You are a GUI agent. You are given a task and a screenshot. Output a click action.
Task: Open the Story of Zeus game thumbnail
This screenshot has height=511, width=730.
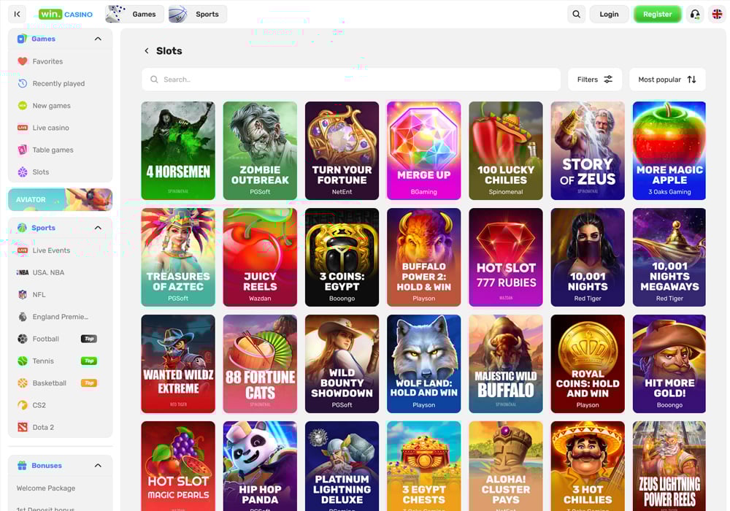pos(588,150)
